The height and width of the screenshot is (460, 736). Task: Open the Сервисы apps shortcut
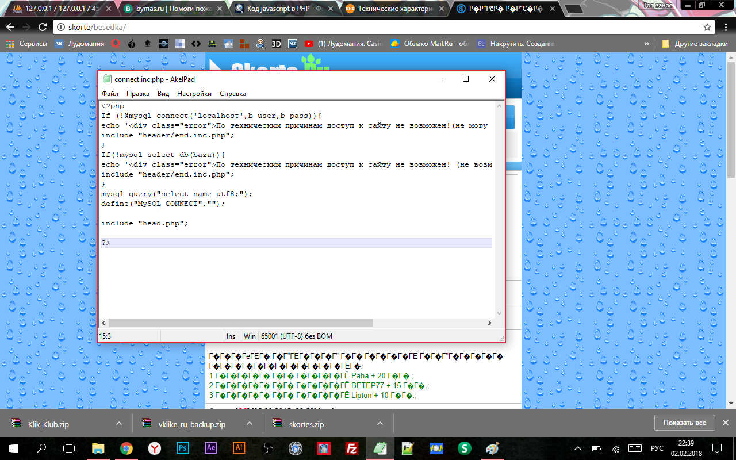tap(26, 44)
